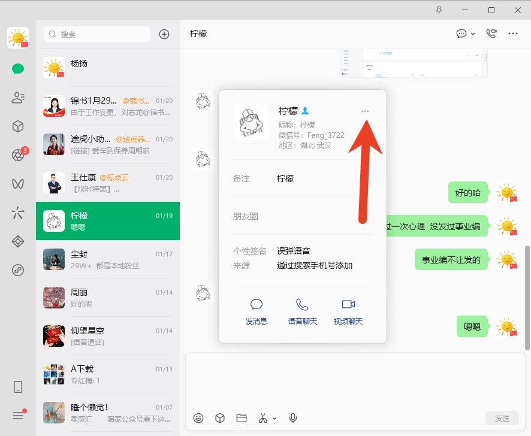Open Favorites in the left sidebar
Viewport: 531px width, 436px height.
(17, 126)
